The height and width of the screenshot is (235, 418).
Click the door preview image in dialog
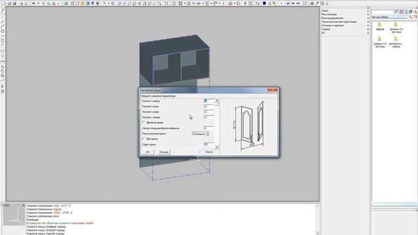tap(249, 126)
